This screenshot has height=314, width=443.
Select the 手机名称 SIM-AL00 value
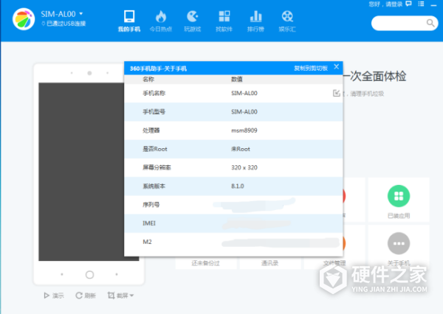click(244, 94)
